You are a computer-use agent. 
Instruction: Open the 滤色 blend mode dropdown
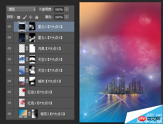coord(21,10)
